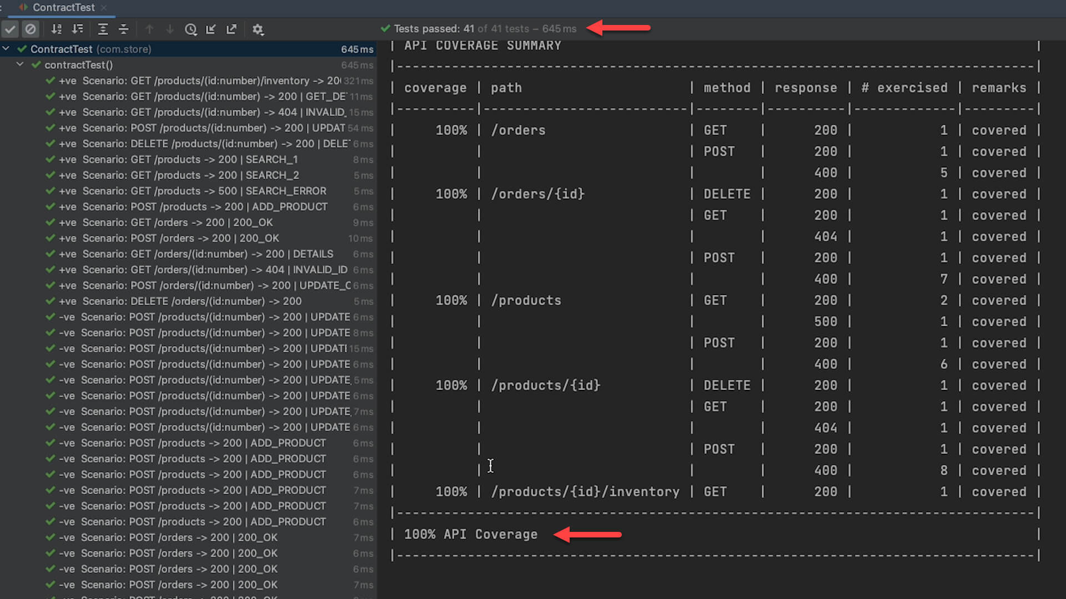Image resolution: width=1066 pixels, height=599 pixels.
Task: Click Import Tests icon
Action: 211,29
